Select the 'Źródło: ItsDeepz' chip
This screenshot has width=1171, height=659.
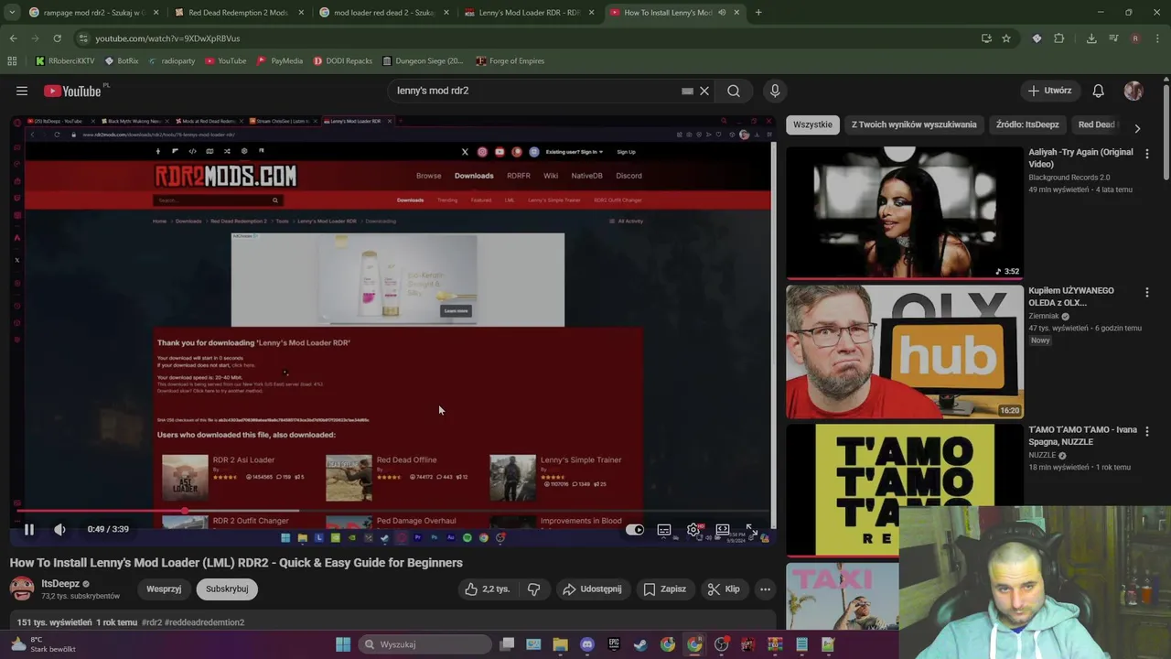coord(1027,124)
